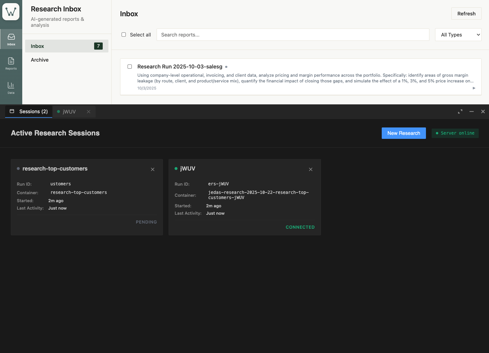Open the Inbox sidebar icon

11,39
